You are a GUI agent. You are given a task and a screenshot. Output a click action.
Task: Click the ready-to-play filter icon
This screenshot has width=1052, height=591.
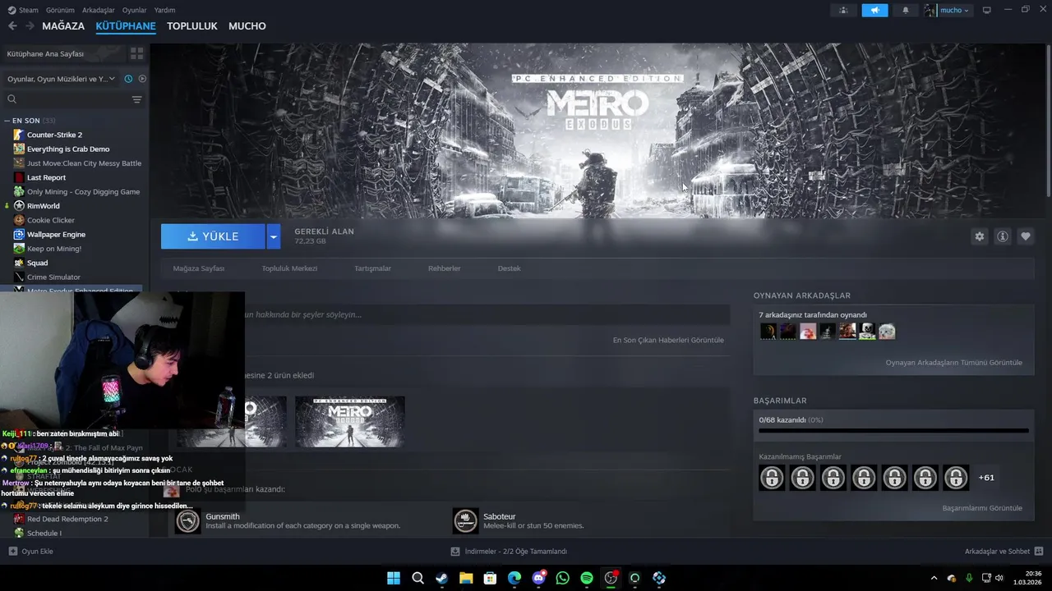[x=142, y=79]
